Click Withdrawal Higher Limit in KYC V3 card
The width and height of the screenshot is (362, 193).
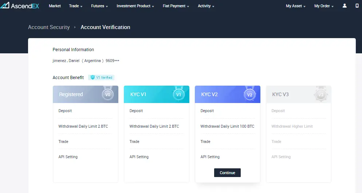click(x=292, y=126)
